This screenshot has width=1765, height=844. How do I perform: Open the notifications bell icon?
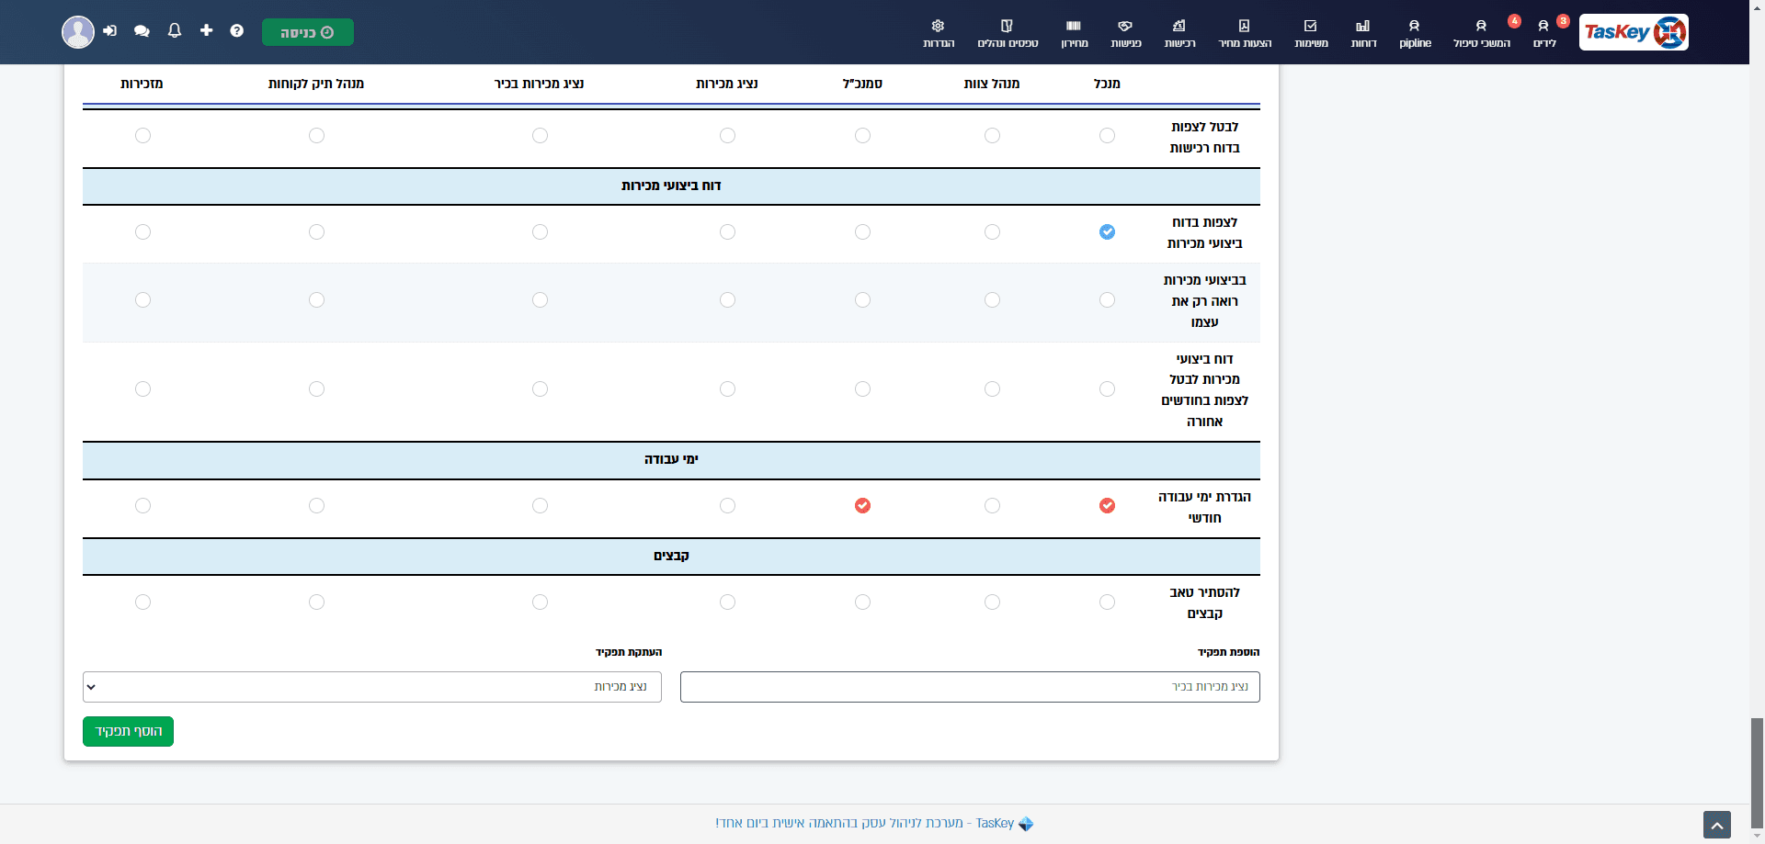click(x=175, y=30)
